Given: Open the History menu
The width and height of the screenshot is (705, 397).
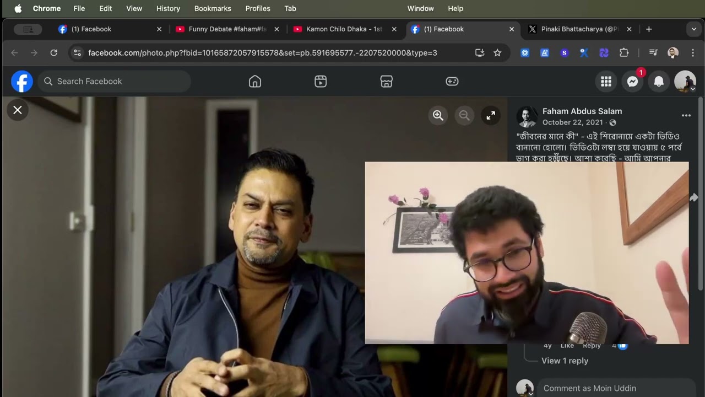Looking at the screenshot, I should [168, 8].
